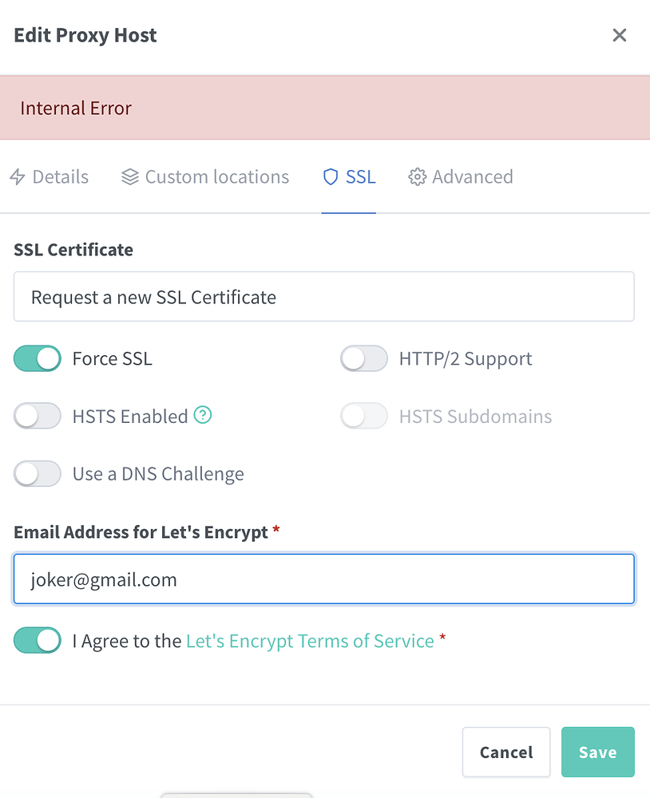The height and width of the screenshot is (798, 650).
Task: Click the shield icon on the SSL tab
Action: click(331, 176)
